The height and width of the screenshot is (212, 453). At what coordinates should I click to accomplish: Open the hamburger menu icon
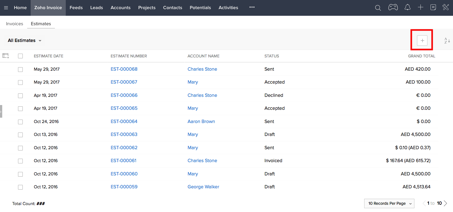tap(6, 8)
